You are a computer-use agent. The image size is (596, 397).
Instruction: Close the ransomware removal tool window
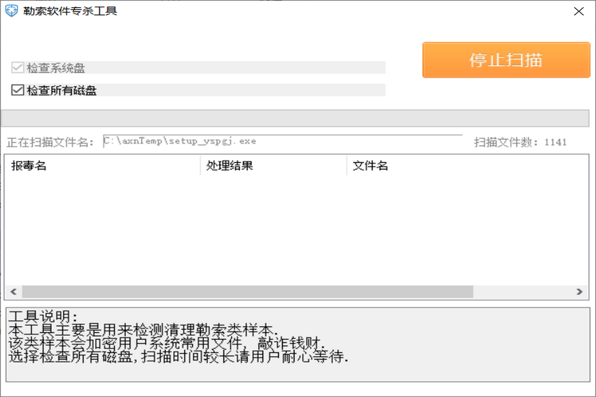578,11
